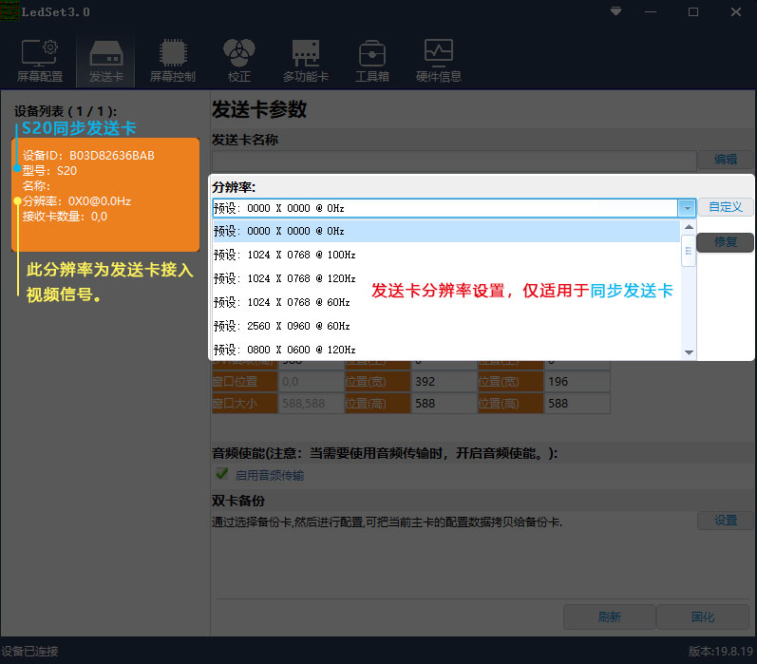The width and height of the screenshot is (757, 664).
Task: Open the 工具箱 toolbox tab
Action: [x=372, y=62]
